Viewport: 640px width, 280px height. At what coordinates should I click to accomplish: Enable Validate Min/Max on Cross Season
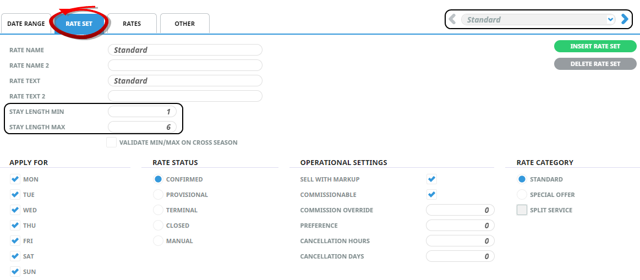111,142
